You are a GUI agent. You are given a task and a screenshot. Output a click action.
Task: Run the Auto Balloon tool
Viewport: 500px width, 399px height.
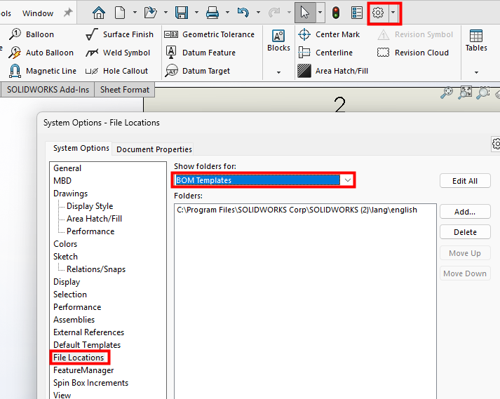41,53
